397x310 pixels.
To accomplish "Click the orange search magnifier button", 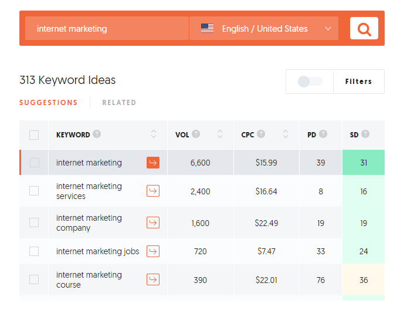I will pyautogui.click(x=364, y=28).
